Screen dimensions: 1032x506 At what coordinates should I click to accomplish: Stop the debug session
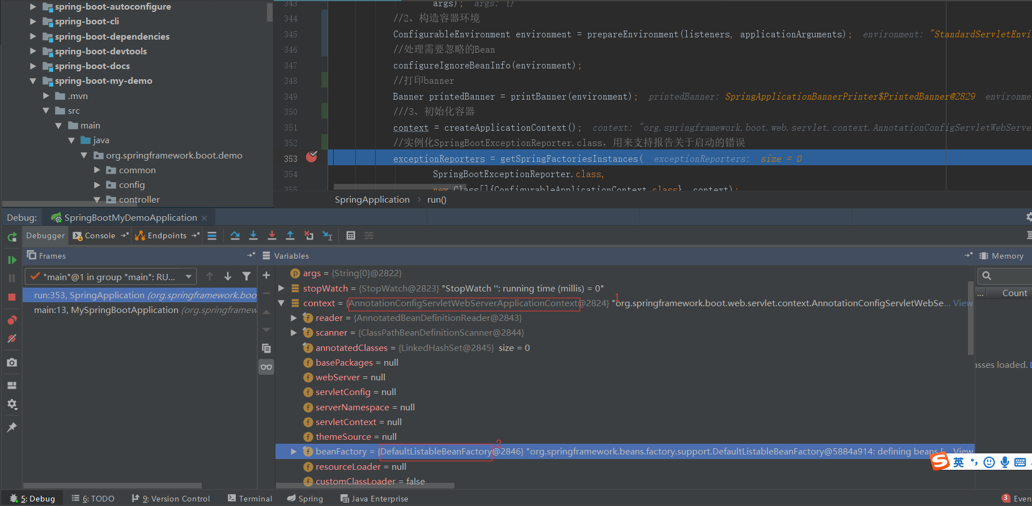pos(12,297)
